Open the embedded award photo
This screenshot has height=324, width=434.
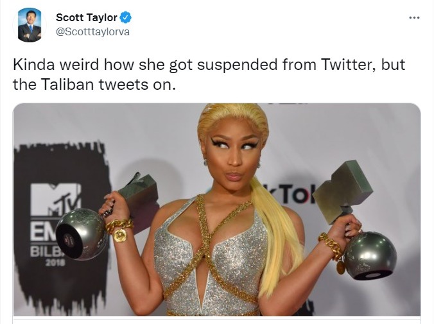217,209
